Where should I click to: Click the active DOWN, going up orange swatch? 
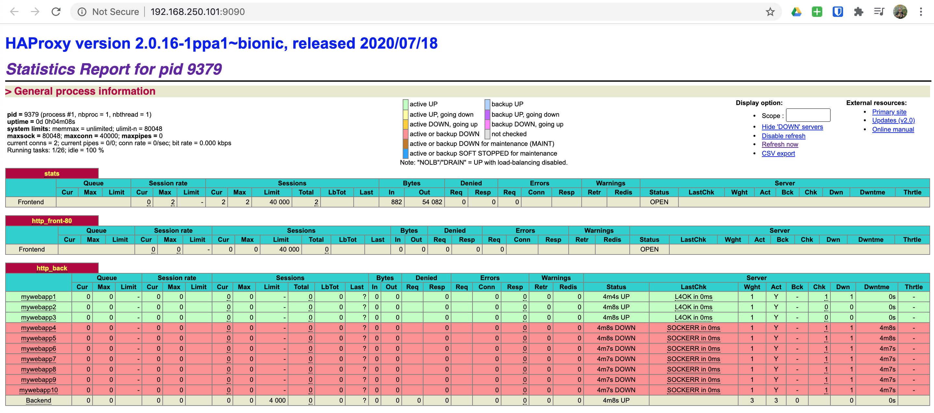pyautogui.click(x=406, y=124)
